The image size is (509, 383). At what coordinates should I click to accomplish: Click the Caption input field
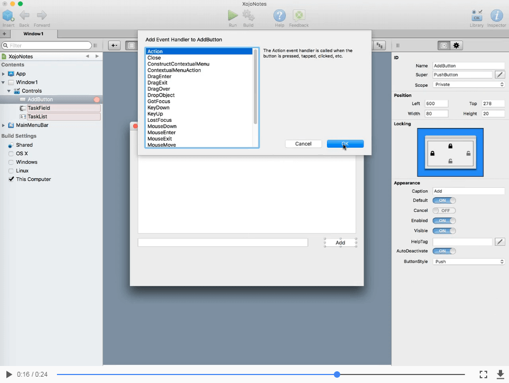(x=469, y=191)
